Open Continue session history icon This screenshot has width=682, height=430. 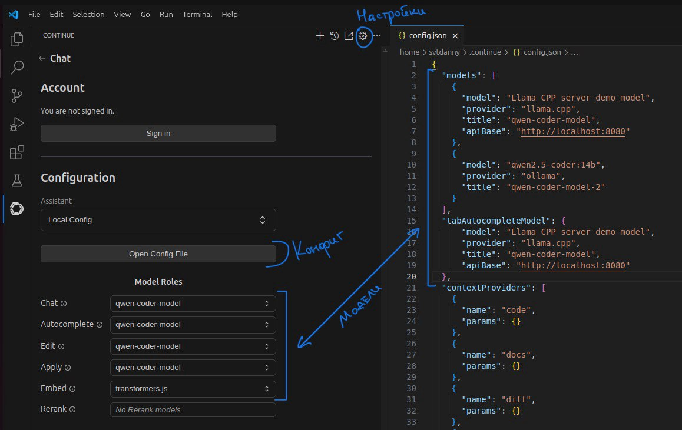click(x=335, y=35)
